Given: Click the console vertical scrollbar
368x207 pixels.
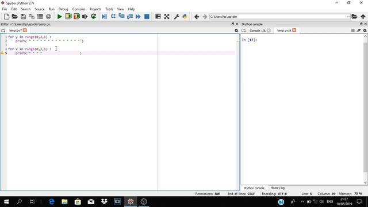Looking at the screenshot, I should 365,108.
